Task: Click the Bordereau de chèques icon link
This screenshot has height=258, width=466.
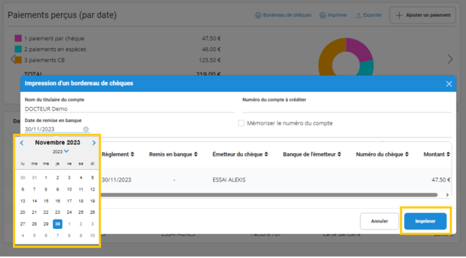Action: tap(258, 15)
